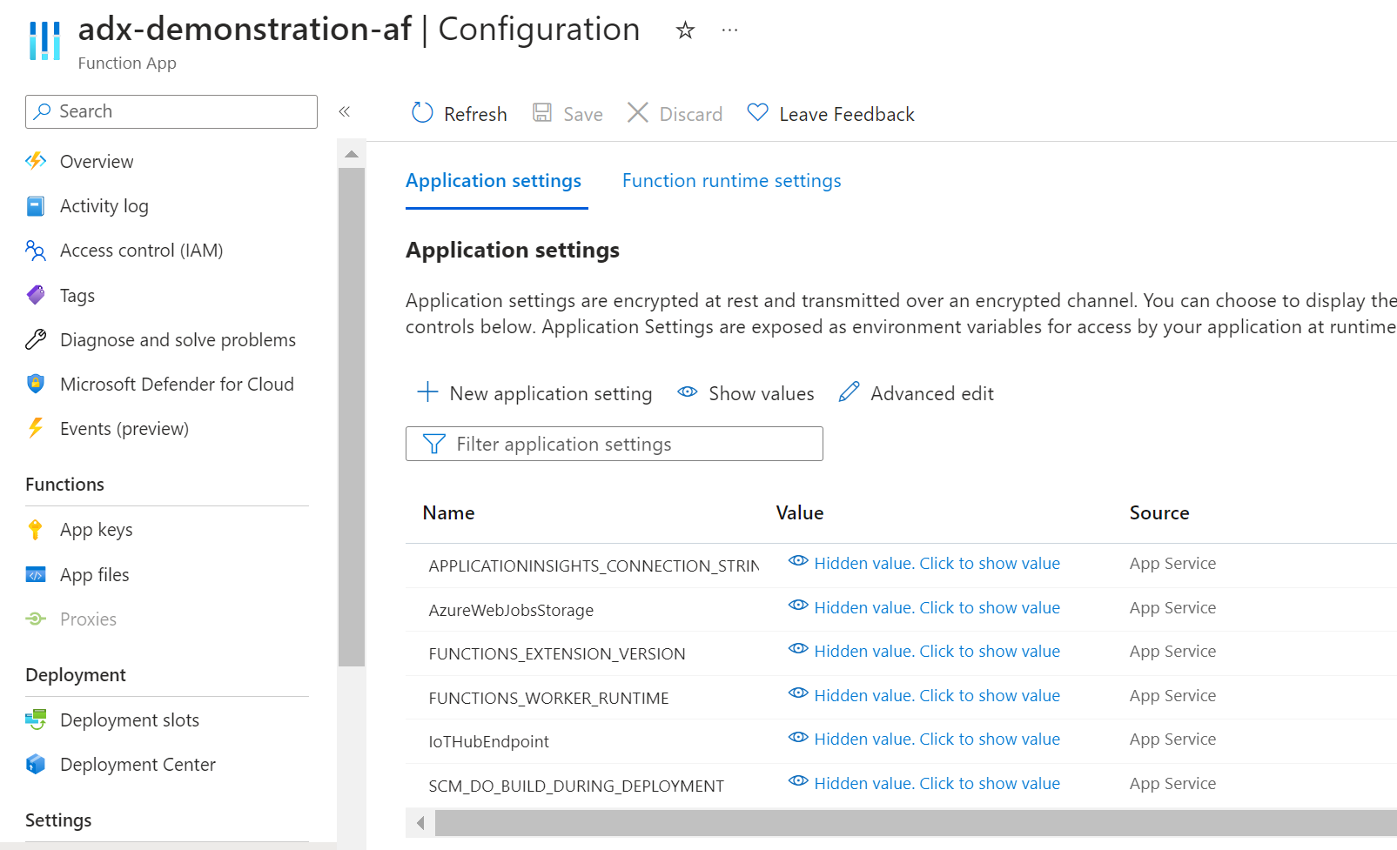Viewport: 1397px width, 850px height.
Task: Click the Filter application settings field
Action: (x=614, y=444)
